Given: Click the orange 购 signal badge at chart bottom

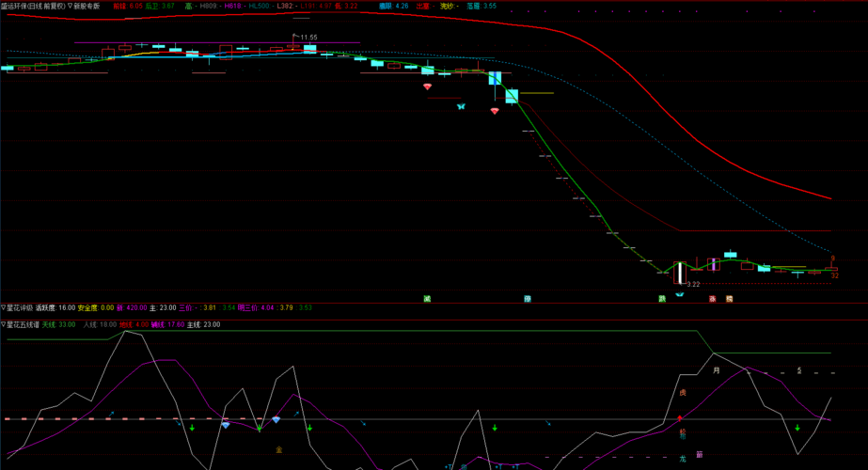Looking at the screenshot, I should click(729, 299).
